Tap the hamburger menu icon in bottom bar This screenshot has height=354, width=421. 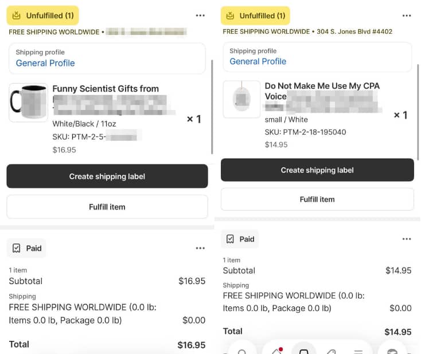click(358, 351)
